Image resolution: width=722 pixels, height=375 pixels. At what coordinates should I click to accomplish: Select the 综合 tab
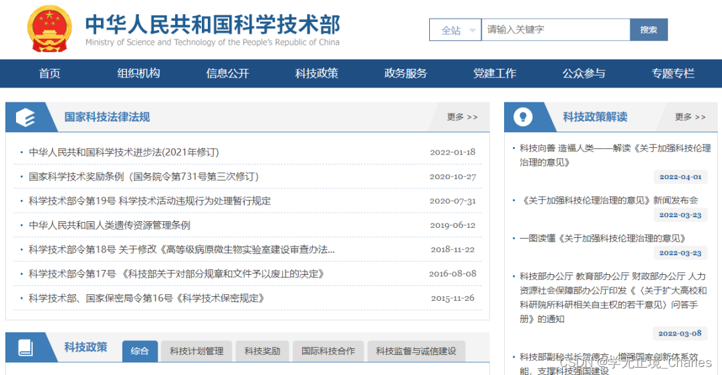[140, 351]
